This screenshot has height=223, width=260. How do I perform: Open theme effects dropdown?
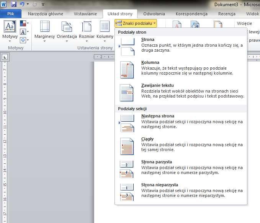24,40
